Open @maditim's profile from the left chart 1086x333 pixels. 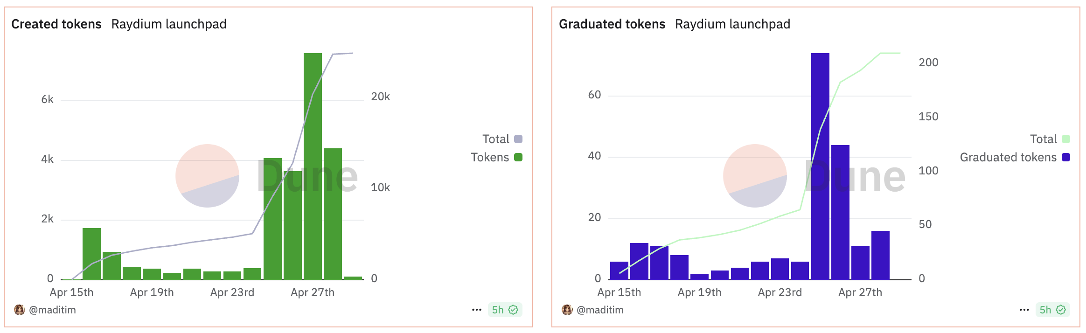pos(54,309)
